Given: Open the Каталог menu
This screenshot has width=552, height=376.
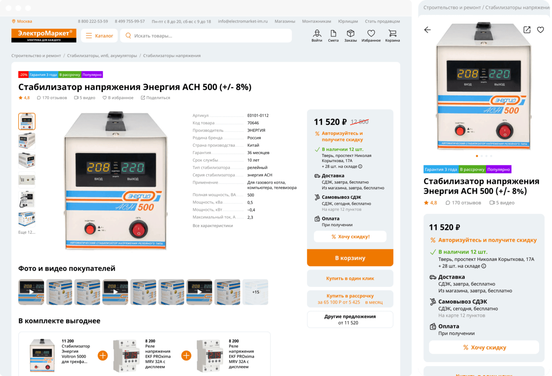Looking at the screenshot, I should click(x=99, y=36).
